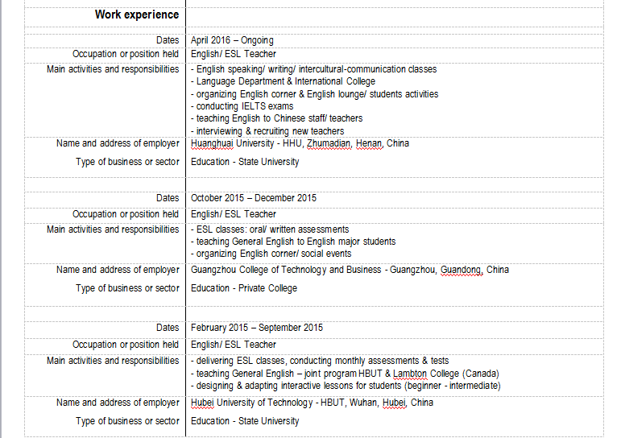The height and width of the screenshot is (438, 621).
Task: Click the Guangzhou College of Technology line
Action: [x=350, y=270]
